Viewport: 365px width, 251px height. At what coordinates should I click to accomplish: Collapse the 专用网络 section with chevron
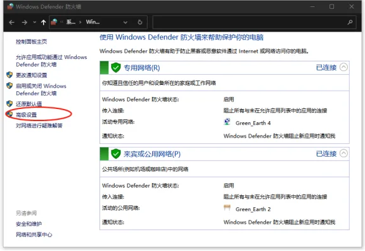point(343,67)
